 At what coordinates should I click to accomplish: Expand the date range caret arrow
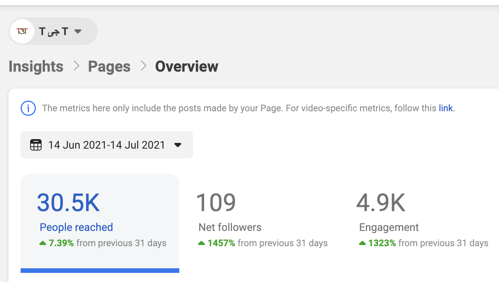click(178, 145)
